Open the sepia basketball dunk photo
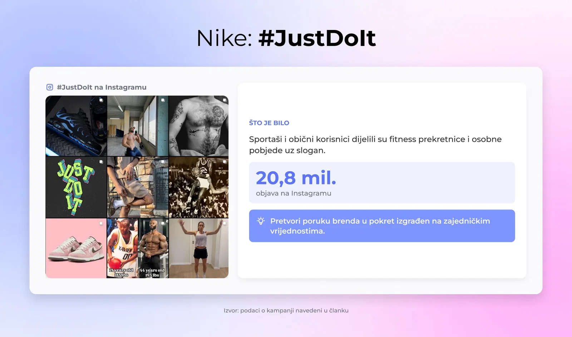The height and width of the screenshot is (337, 572). tap(199, 187)
